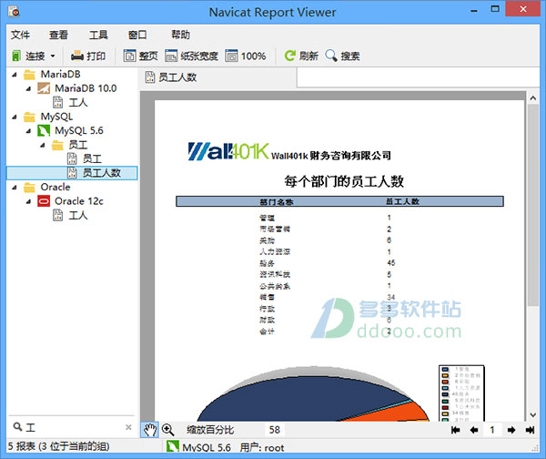Select 纸张宽度 page width view
Viewport: 546px width, 459px height.
[x=191, y=56]
